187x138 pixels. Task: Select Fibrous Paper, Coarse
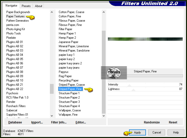tap(72, 21)
